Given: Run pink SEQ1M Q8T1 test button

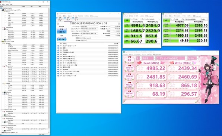Looking at the screenshot, I should pyautogui.click(x=129, y=69).
